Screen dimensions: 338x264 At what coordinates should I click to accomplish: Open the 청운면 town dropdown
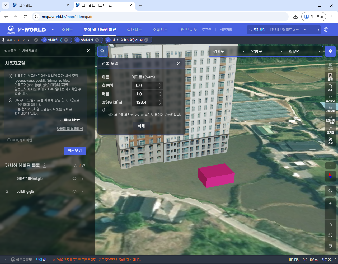point(304,51)
